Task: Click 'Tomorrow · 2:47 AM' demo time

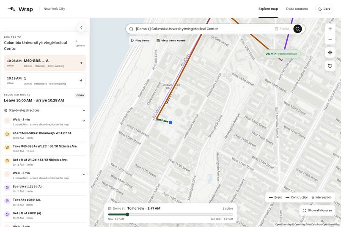Action: point(144,208)
